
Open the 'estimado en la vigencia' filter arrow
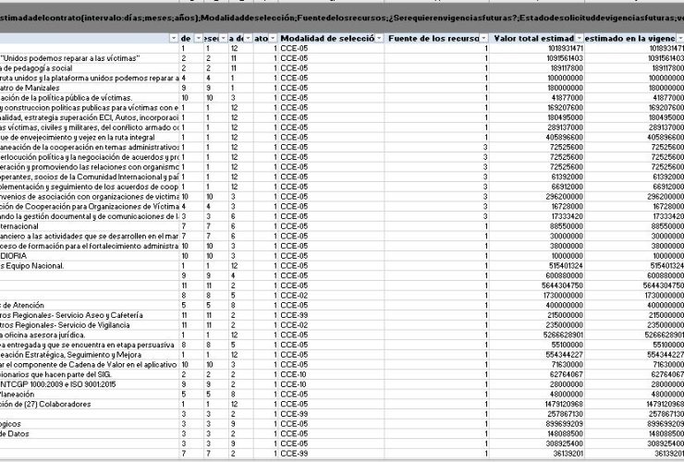679,39
